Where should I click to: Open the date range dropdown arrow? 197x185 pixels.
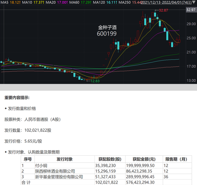click(x=194, y=2)
